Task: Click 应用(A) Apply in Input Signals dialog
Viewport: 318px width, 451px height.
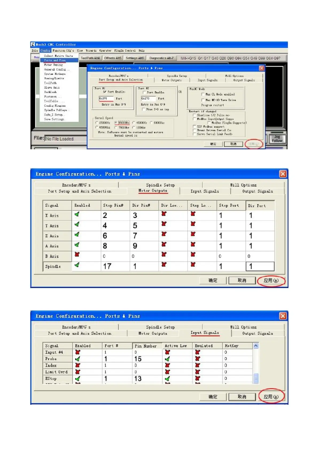Action: point(271,397)
